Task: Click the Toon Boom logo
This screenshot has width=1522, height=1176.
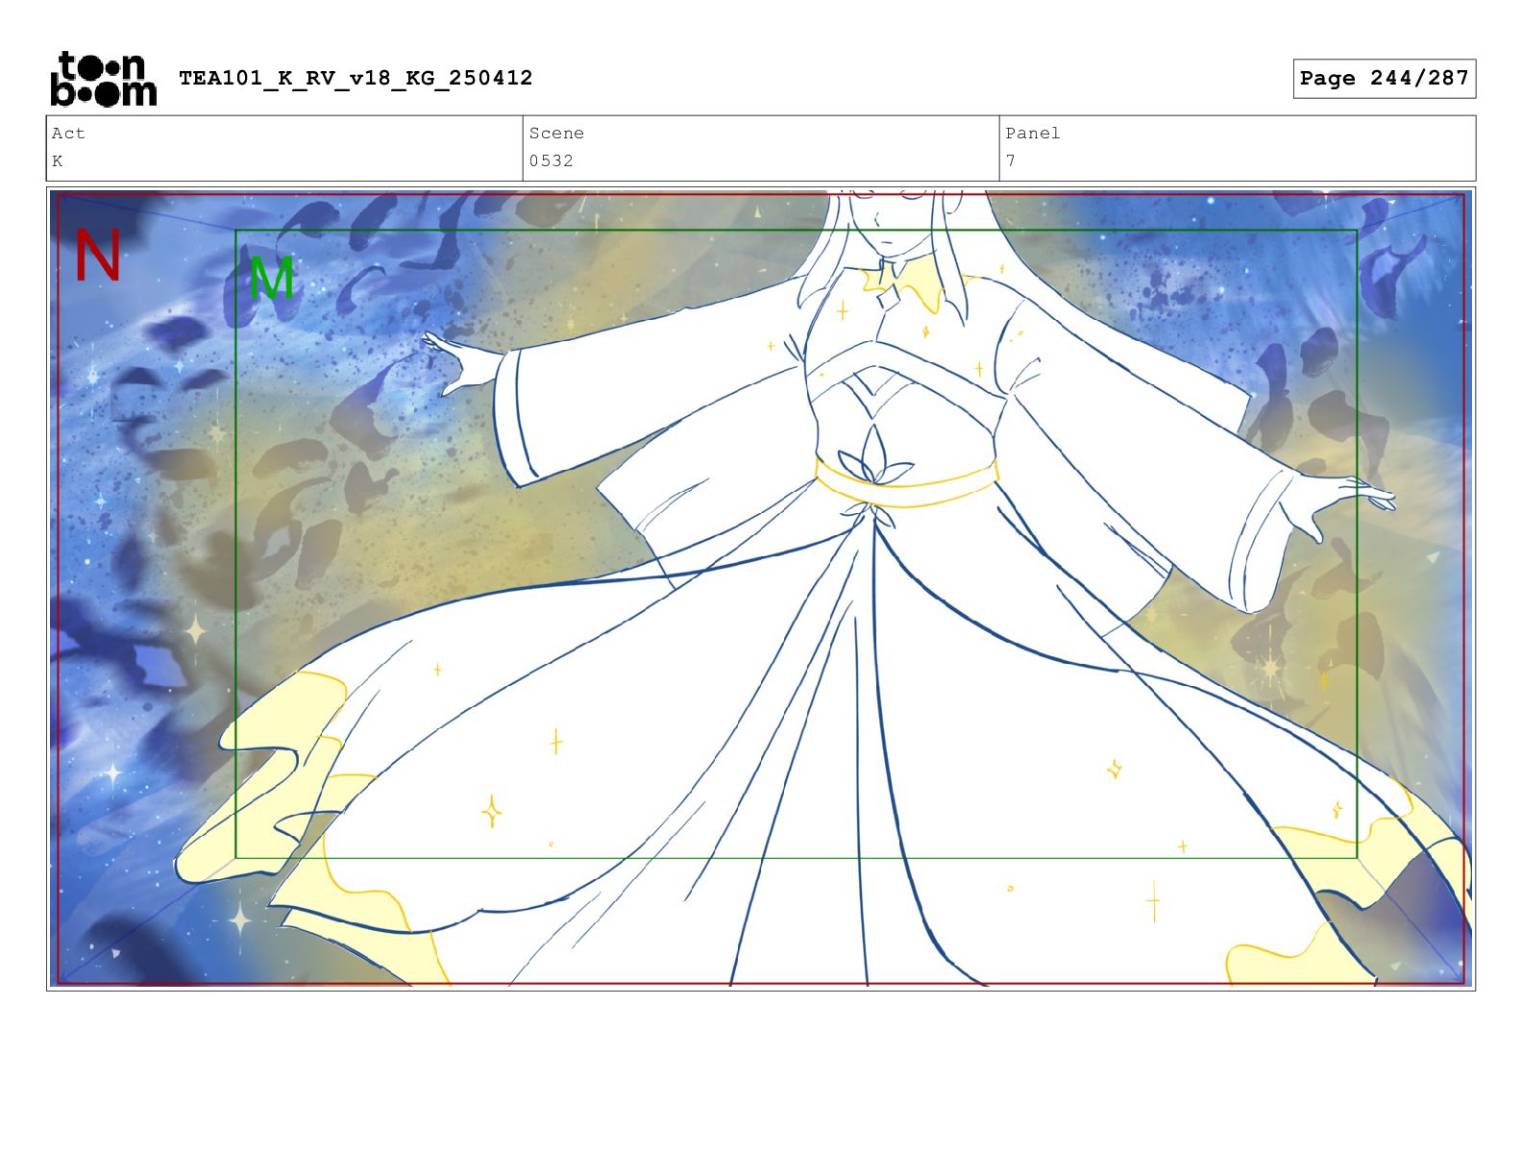Action: point(104,79)
